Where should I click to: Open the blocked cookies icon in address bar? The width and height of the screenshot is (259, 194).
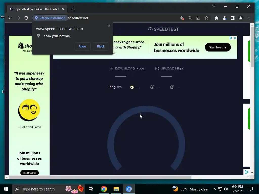click(182, 18)
